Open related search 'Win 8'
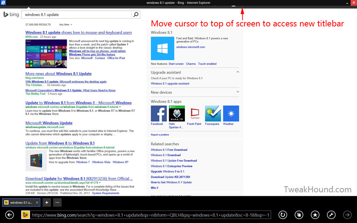This screenshot has height=223, width=357. [x=154, y=188]
